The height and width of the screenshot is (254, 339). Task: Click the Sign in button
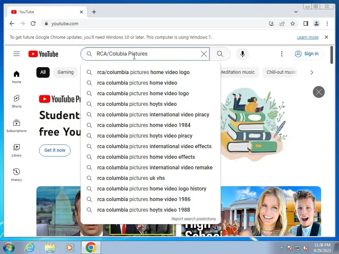tap(307, 54)
